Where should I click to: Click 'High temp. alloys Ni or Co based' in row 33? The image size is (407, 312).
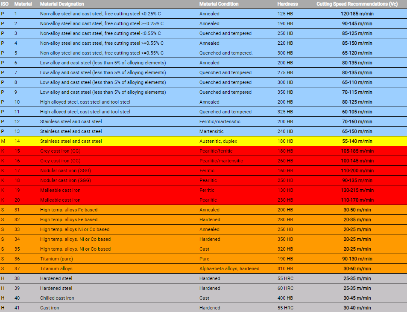(x=75, y=229)
